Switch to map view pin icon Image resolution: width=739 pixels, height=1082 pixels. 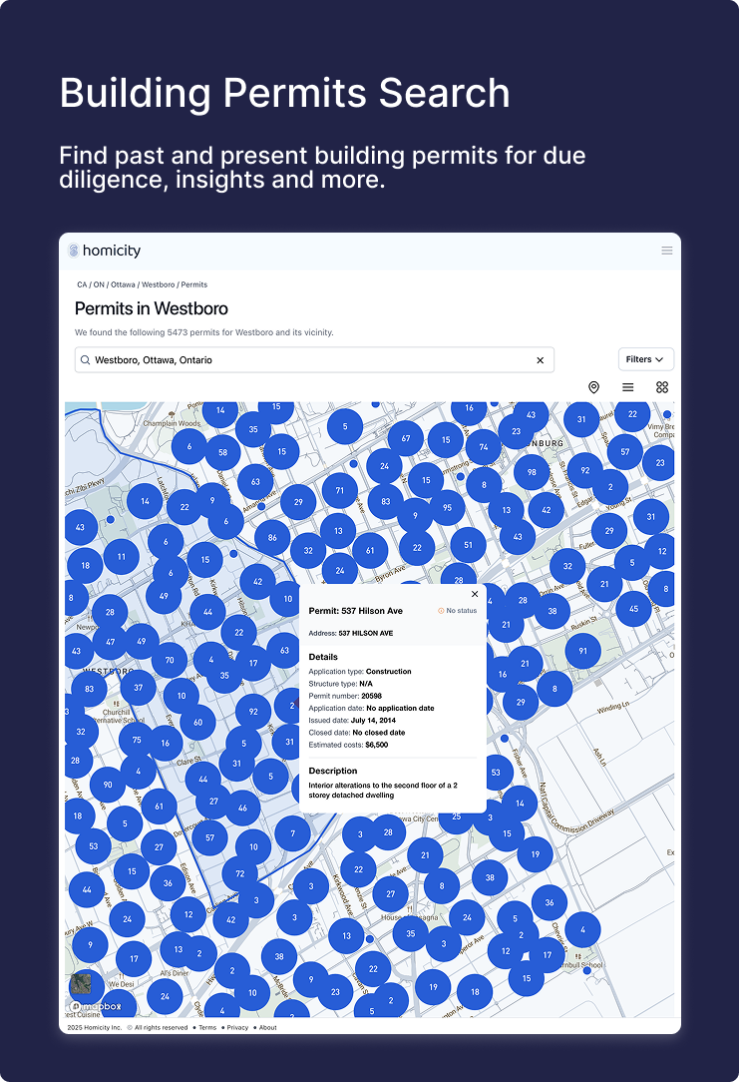(593, 387)
